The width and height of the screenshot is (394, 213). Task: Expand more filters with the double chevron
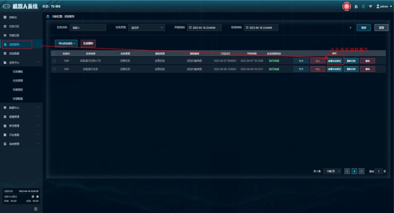(350, 28)
